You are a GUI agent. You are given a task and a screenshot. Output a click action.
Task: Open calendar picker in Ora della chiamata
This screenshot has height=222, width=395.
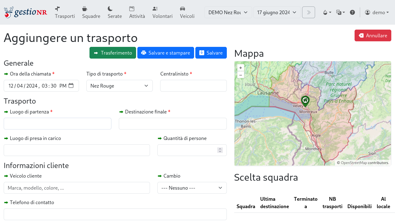click(71, 86)
